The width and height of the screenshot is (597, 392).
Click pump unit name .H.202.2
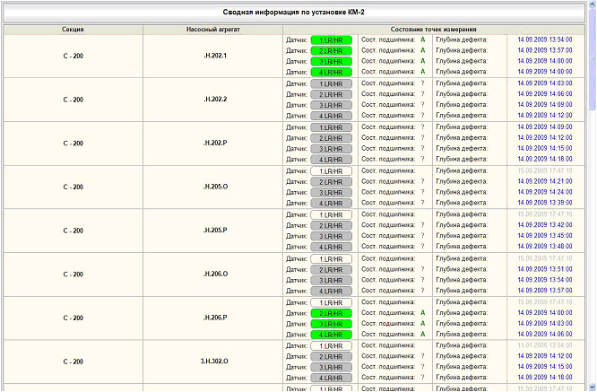pyautogui.click(x=215, y=99)
